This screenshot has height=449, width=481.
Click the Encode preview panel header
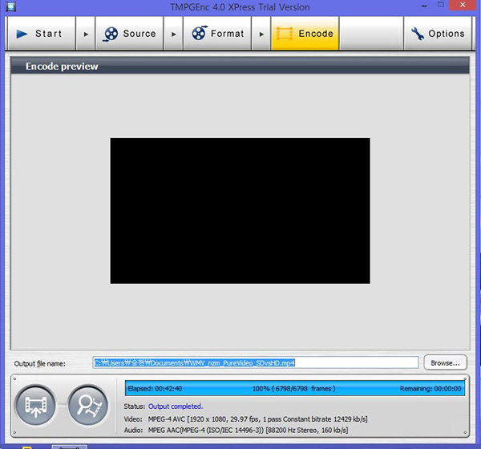(240, 66)
